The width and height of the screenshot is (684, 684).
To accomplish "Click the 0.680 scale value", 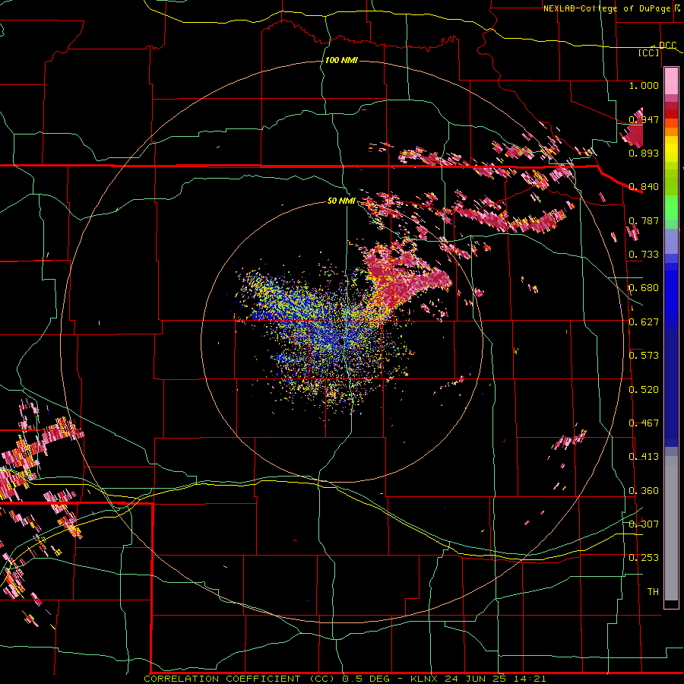I will pyautogui.click(x=644, y=288).
